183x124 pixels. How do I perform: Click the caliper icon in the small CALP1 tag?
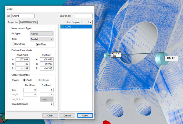click(x=113, y=53)
